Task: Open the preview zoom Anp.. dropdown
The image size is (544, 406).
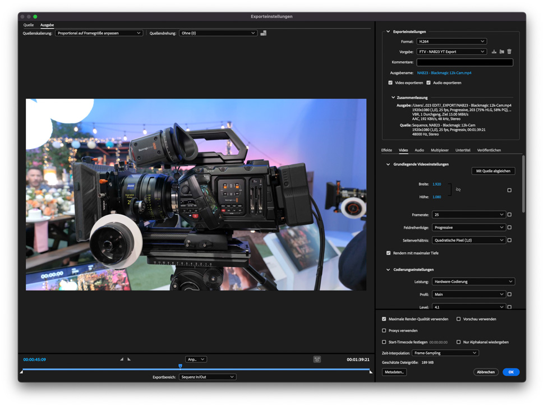Action: 196,359
